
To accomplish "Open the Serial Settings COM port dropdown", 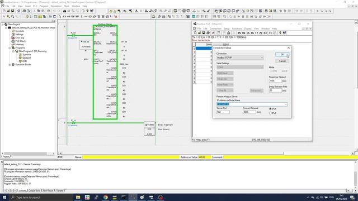I will tap(240, 67).
